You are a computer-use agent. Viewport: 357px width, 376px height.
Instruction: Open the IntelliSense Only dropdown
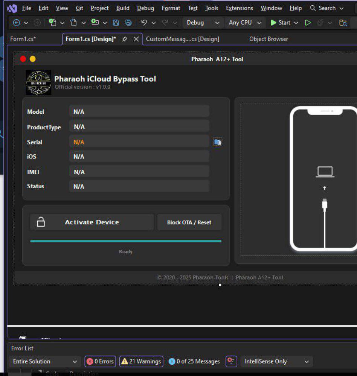pos(276,361)
